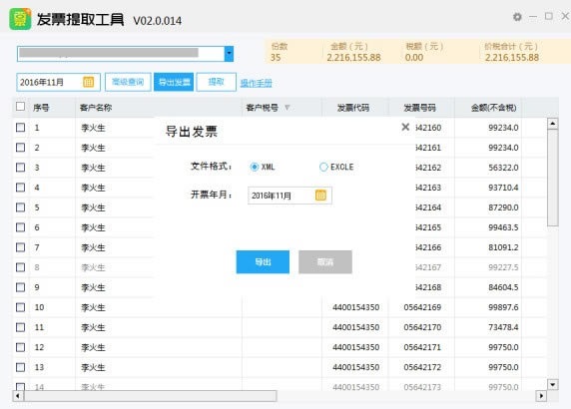Click the horizontal scrollbar left arrow

point(18,396)
